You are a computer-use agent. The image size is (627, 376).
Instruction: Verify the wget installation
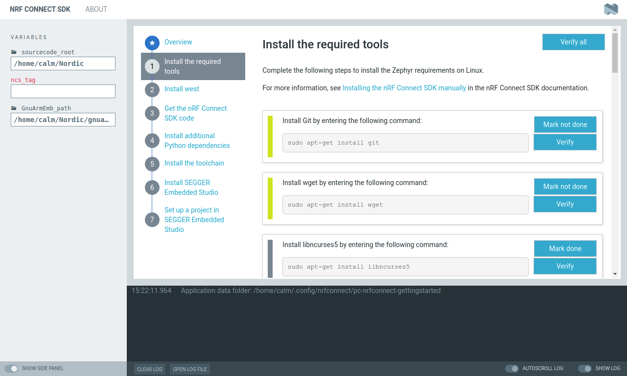[x=565, y=204]
